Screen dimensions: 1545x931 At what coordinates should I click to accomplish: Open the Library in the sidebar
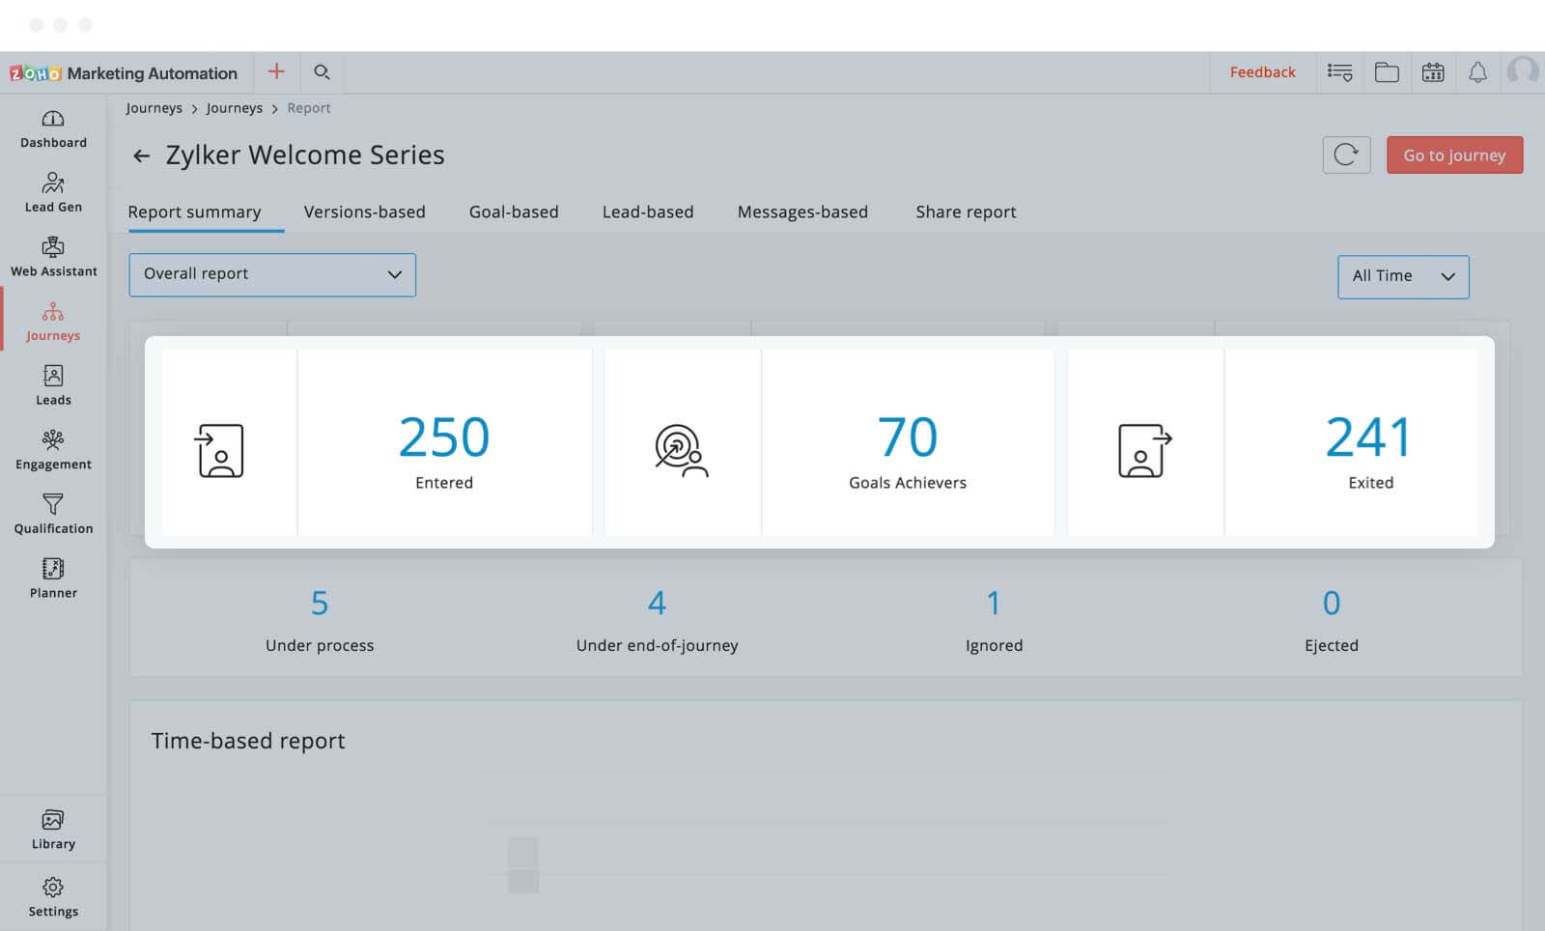(53, 830)
